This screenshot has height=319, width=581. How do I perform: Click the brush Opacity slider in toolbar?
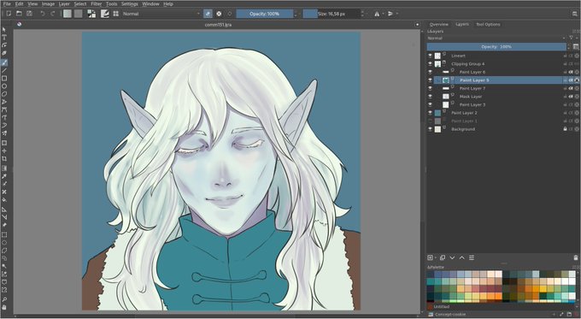(x=265, y=14)
